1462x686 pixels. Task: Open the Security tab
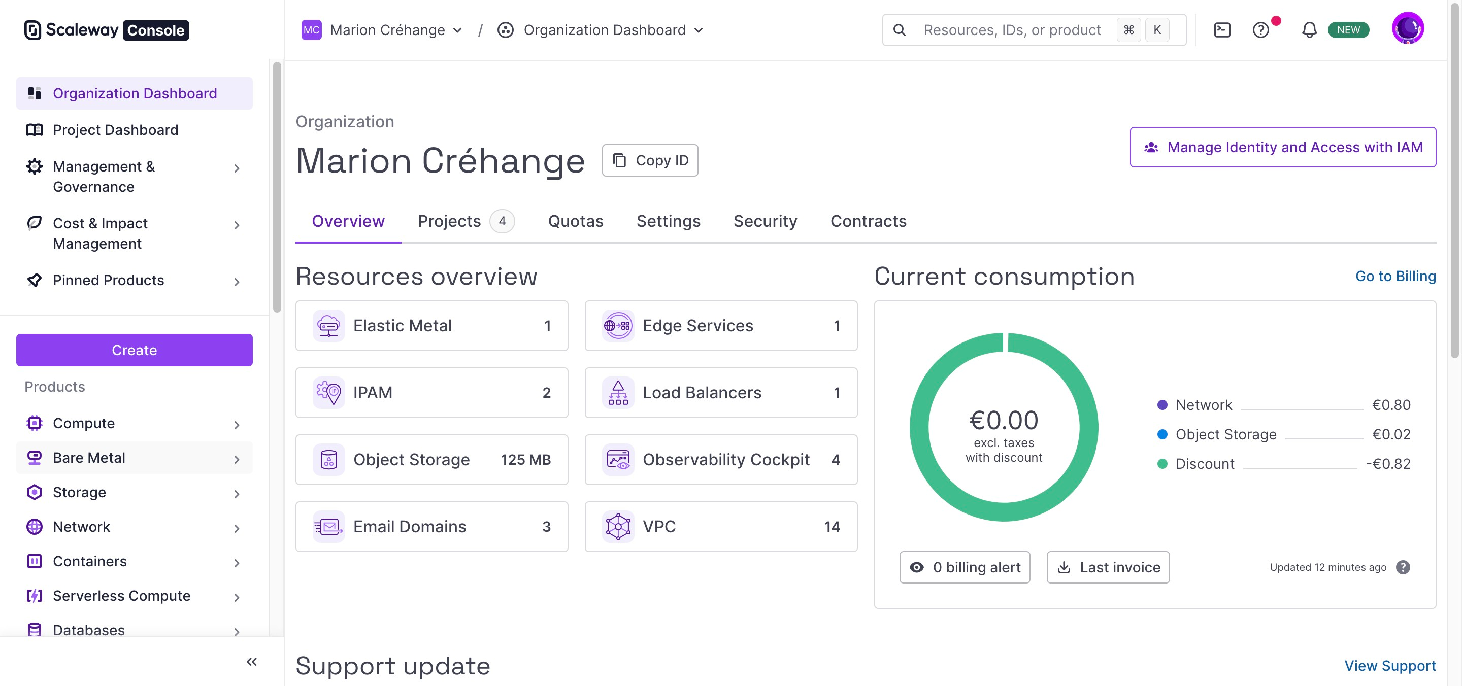[x=765, y=221]
